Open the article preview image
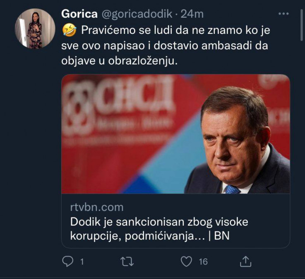Image resolution: width=305 pixels, height=279 pixels. click(175, 134)
